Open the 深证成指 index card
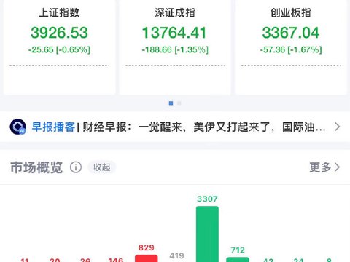Image resolution: width=350 pixels, height=262 pixels. point(175,47)
